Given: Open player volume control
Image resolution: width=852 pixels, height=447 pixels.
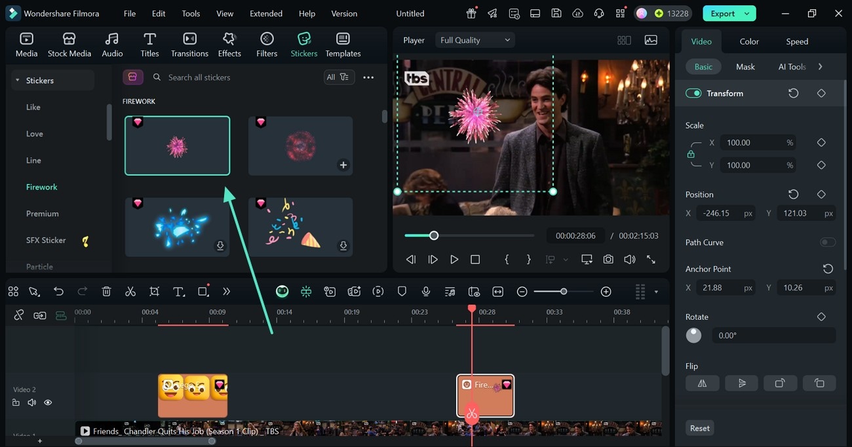Looking at the screenshot, I should coord(629,260).
